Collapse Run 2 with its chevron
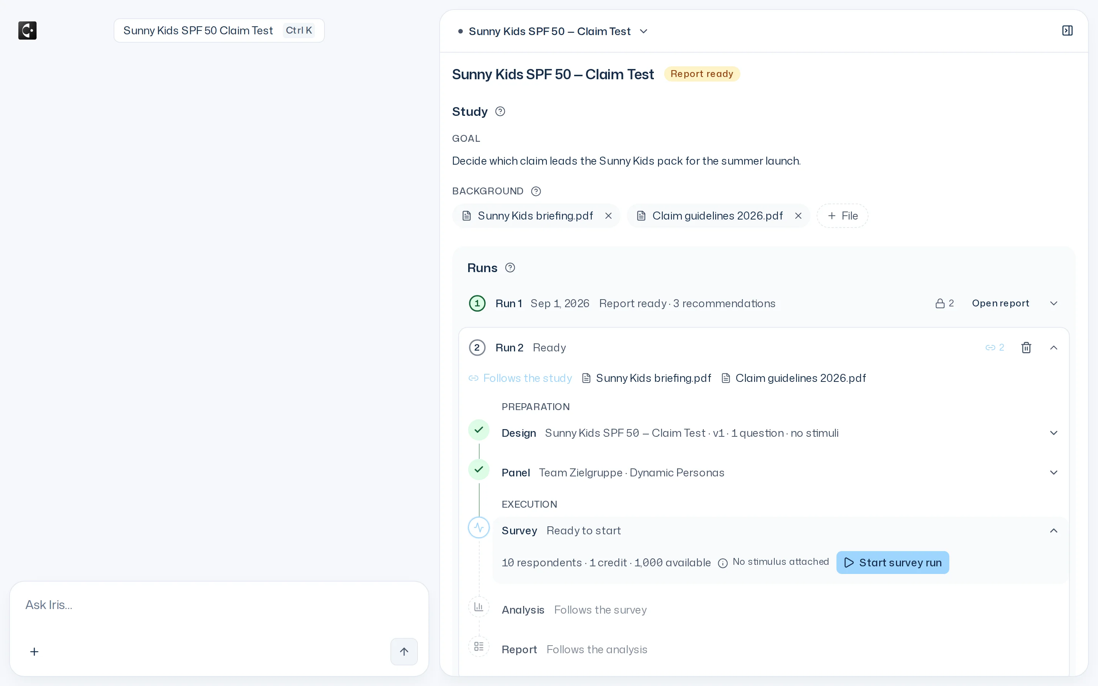 point(1053,348)
